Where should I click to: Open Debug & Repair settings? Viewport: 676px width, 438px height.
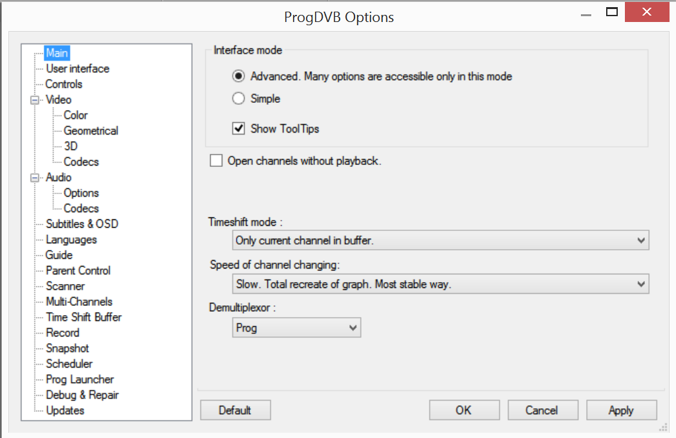pos(82,395)
